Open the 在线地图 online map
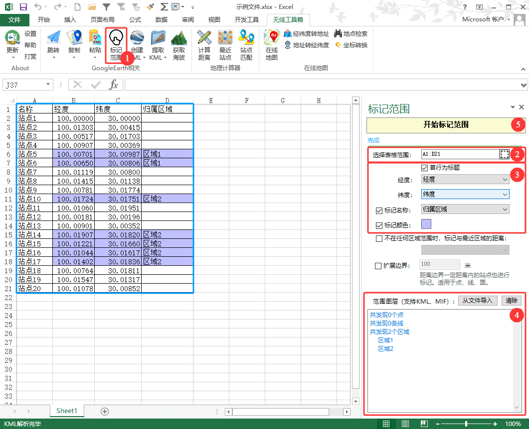Viewport: 529px width, 429px height. (272, 45)
